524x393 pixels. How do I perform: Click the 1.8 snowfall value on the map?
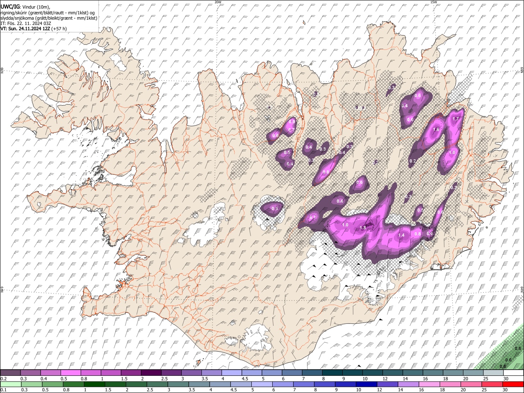[362, 228]
